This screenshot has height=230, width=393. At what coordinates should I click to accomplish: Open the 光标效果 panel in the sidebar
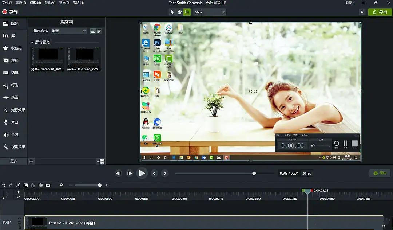coord(14,110)
